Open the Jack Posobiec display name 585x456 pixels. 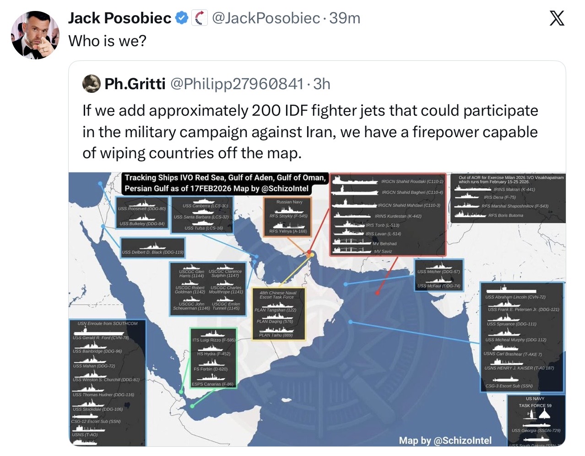click(119, 18)
